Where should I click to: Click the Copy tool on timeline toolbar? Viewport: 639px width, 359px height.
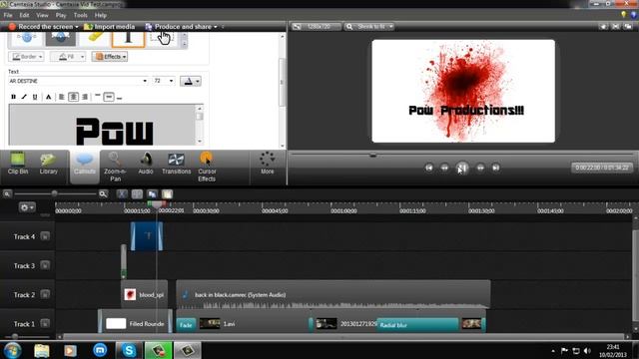coord(152,194)
